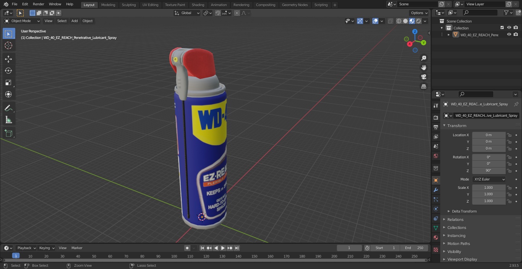This screenshot has width=522, height=269.
Task: Open the Render menu
Action: (x=39, y=4)
